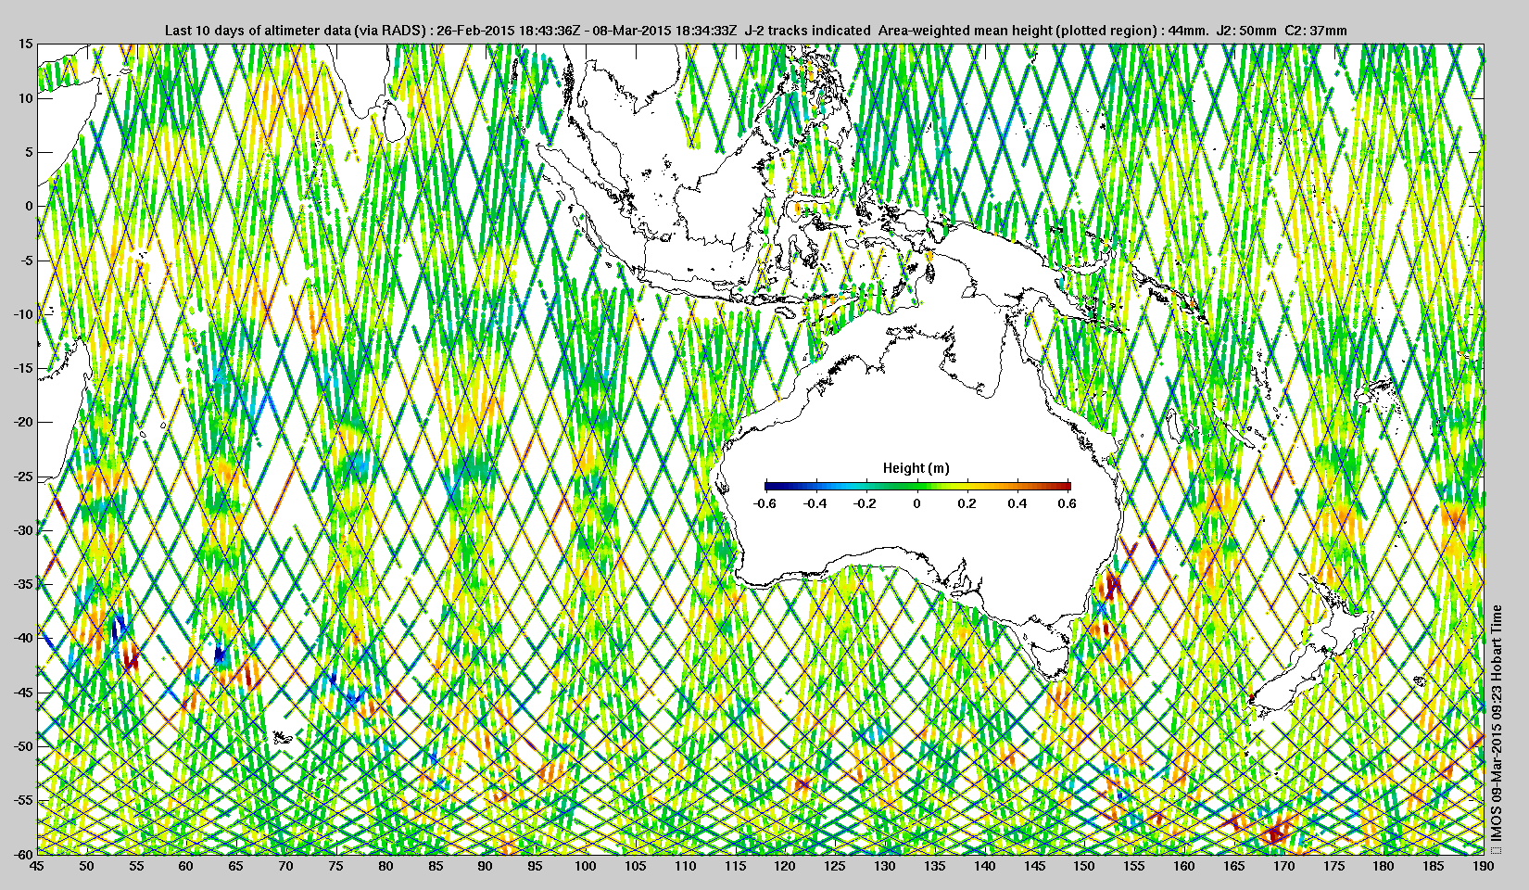Click 'Area-weighted mean height' text in title
1529x890 pixels.
tap(963, 31)
